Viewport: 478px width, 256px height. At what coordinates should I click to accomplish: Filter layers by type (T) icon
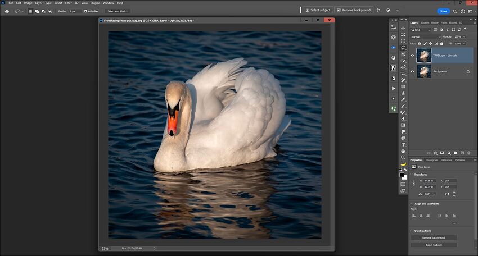coord(448,30)
